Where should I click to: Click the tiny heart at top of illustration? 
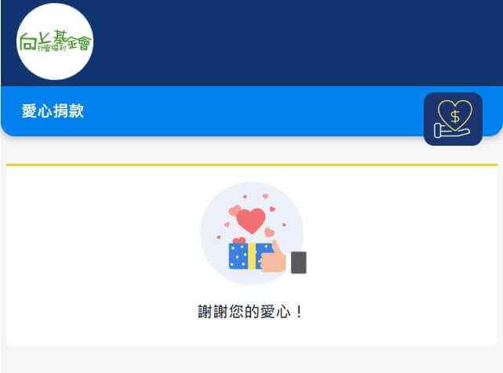click(x=265, y=196)
